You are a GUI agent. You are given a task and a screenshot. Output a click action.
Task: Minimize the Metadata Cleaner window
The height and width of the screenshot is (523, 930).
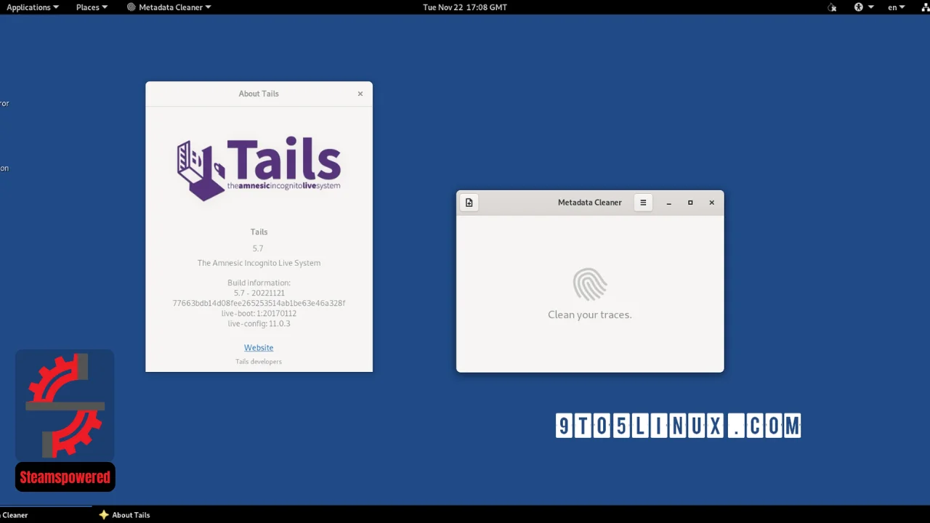pos(669,203)
